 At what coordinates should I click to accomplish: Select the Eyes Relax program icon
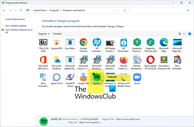click(x=70, y=42)
